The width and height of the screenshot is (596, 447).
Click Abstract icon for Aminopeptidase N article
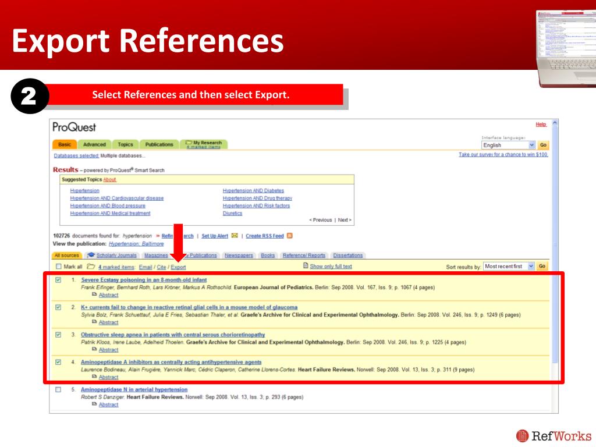pos(94,404)
